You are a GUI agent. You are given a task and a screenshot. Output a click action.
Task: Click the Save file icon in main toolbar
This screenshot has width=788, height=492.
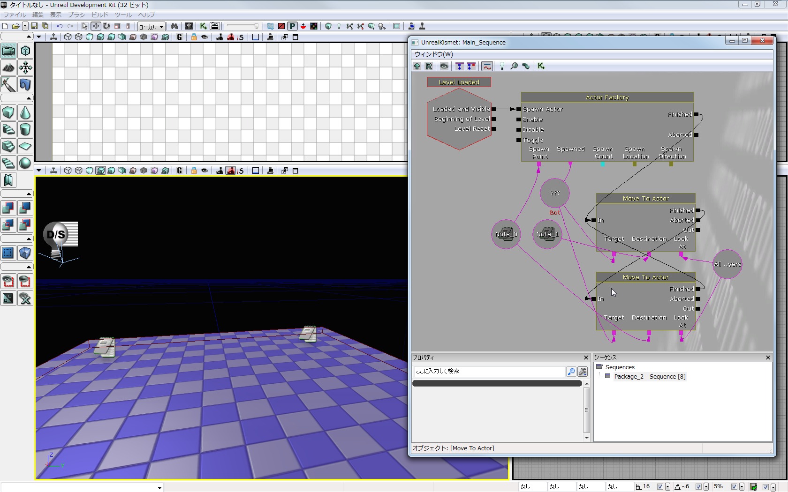(x=34, y=26)
